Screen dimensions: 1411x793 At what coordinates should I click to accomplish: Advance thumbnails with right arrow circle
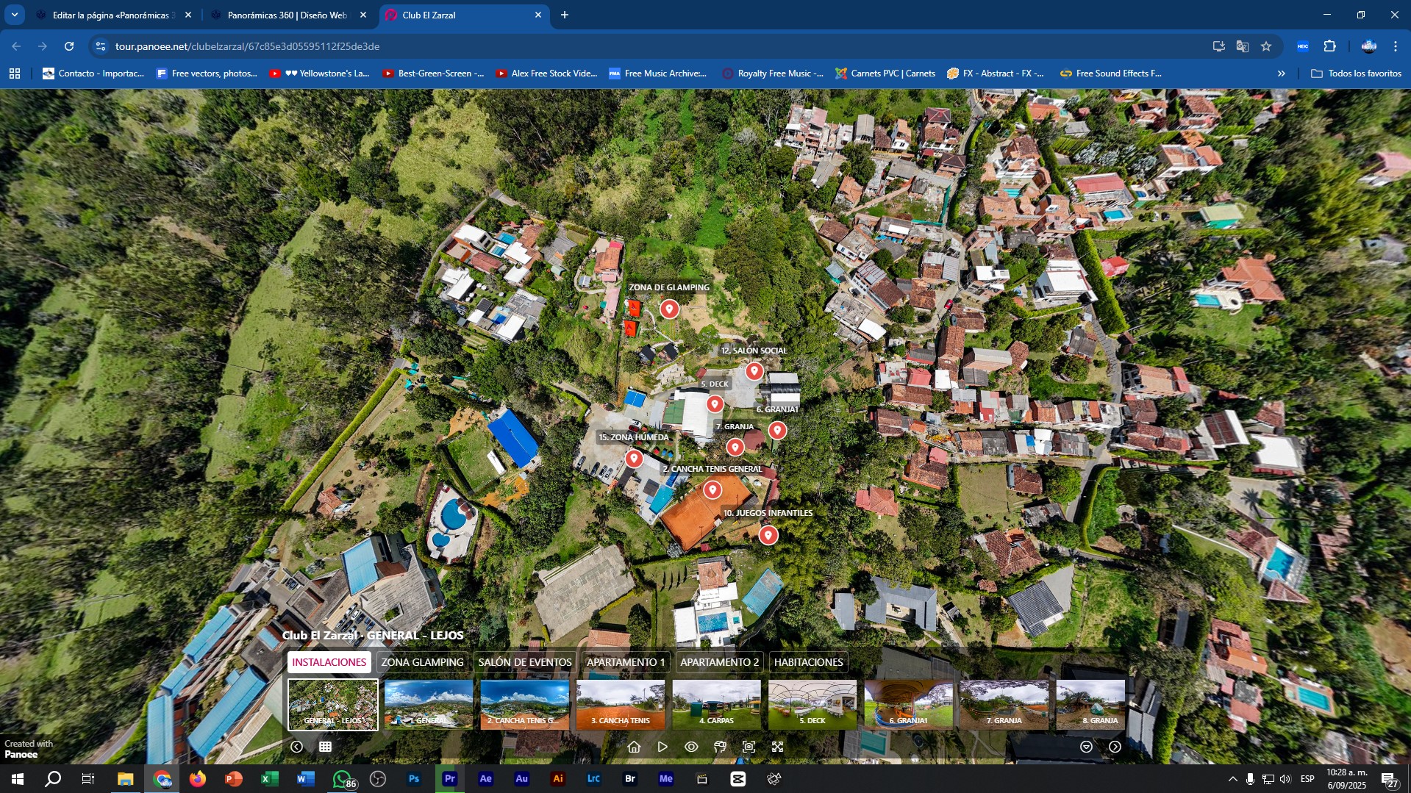[x=1115, y=747]
